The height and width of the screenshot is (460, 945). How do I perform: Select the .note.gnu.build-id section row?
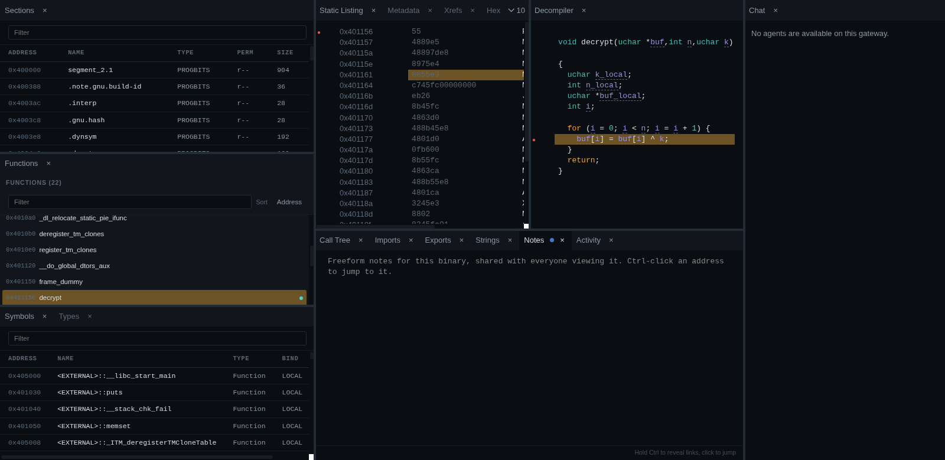coord(154,87)
